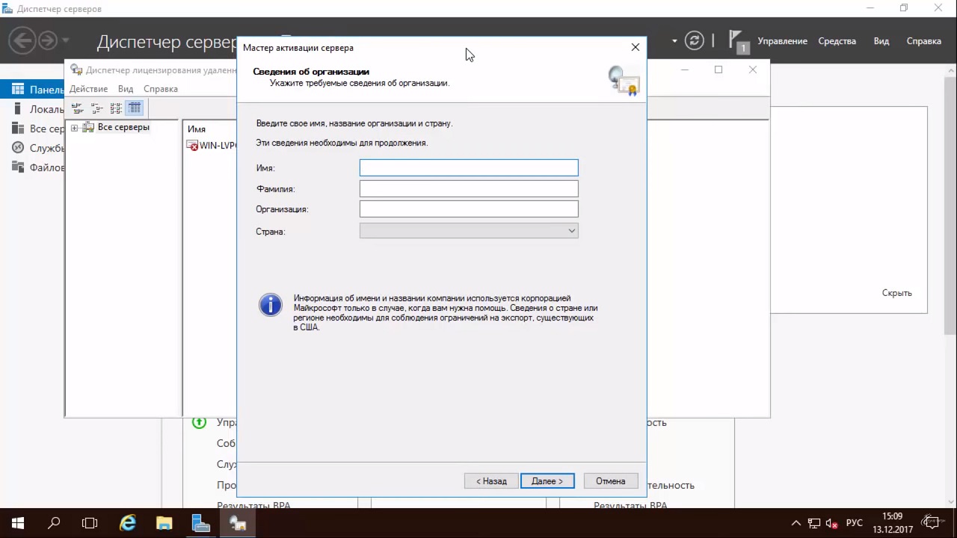The image size is (957, 538).
Task: Click the Server Manager refresh icon
Action: pos(695,41)
